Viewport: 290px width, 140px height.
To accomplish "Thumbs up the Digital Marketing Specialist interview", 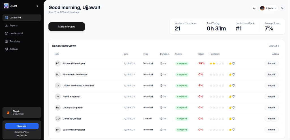I will (230, 86).
